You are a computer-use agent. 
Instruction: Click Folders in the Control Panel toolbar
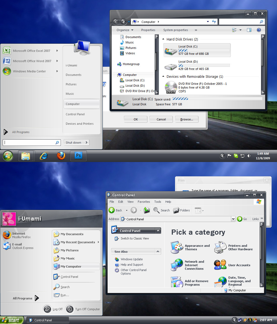[x=182, y=210]
